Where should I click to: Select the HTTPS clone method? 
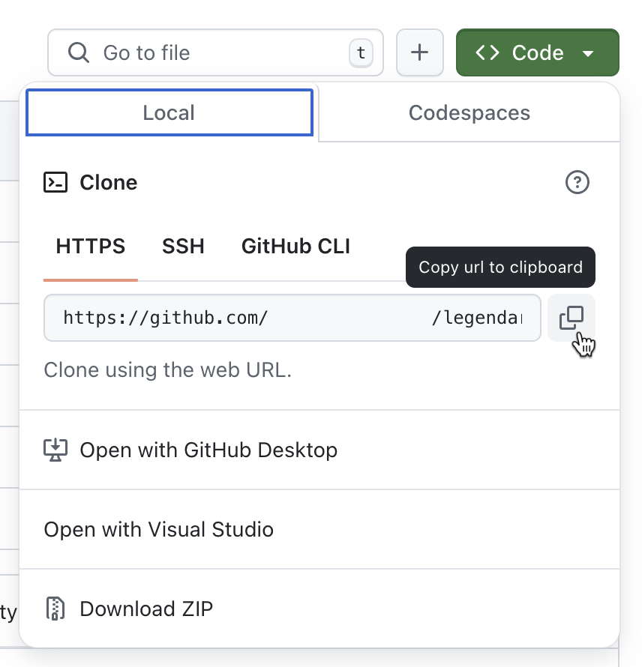tap(90, 246)
